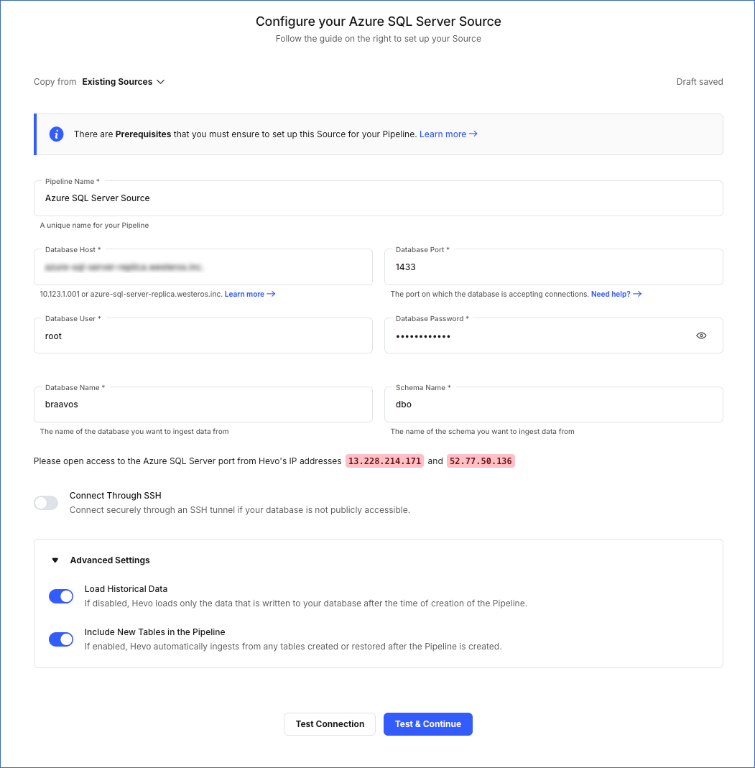The image size is (755, 768).
Task: Click the Test Connection button
Action: [x=329, y=723]
